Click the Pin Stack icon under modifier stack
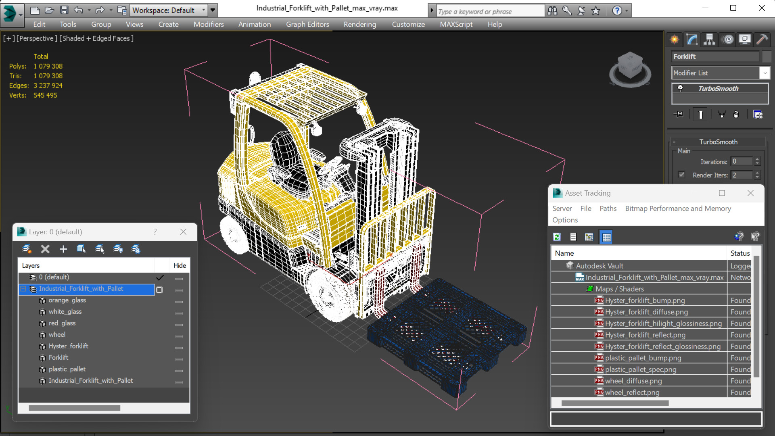This screenshot has height=436, width=775. click(679, 115)
